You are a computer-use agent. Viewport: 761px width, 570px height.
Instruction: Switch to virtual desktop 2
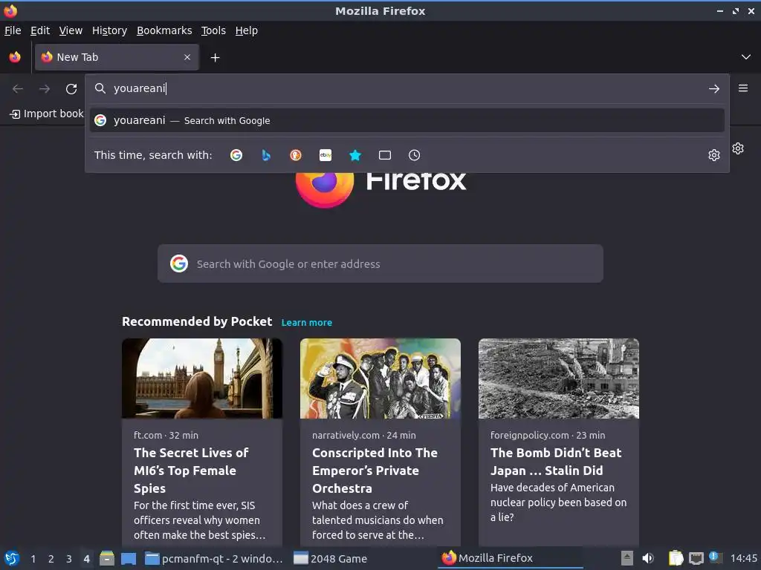pos(51,559)
